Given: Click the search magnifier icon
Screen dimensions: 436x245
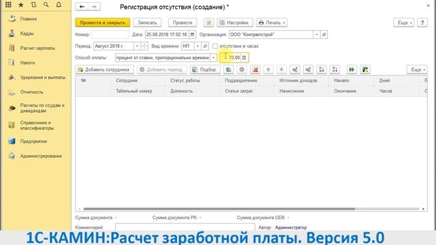Looking at the screenshot, I should [46, 5].
